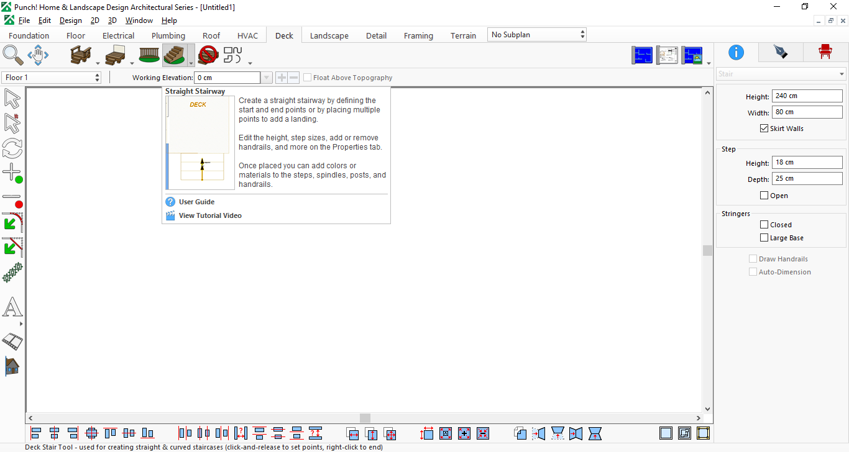
Task: Open the Stair type dropdown in properties
Action: [x=781, y=74]
